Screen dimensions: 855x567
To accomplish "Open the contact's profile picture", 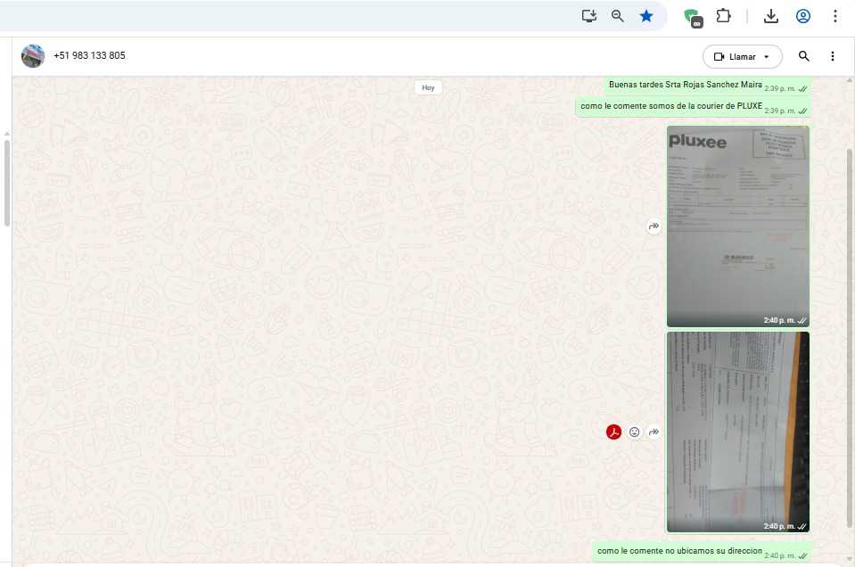I will (33, 56).
